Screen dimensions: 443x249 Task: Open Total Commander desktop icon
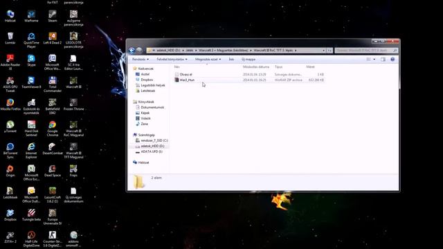[x=53, y=84]
